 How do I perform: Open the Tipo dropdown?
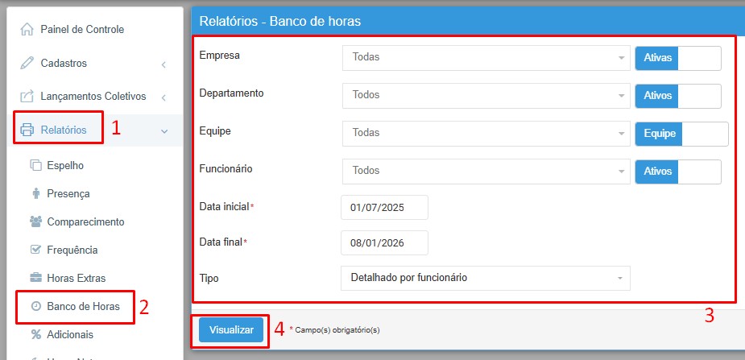coord(485,278)
